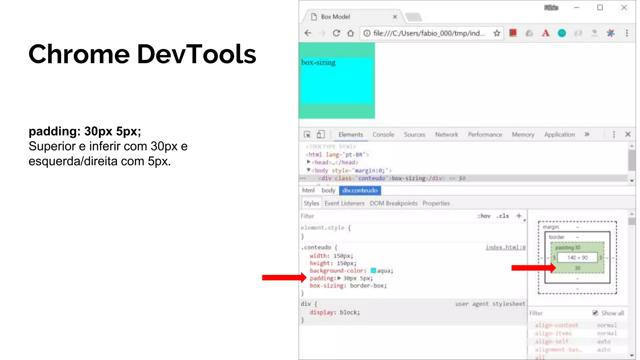Image resolution: width=640 pixels, height=360 pixels.
Task: Open the Sources panel
Action: coord(415,134)
